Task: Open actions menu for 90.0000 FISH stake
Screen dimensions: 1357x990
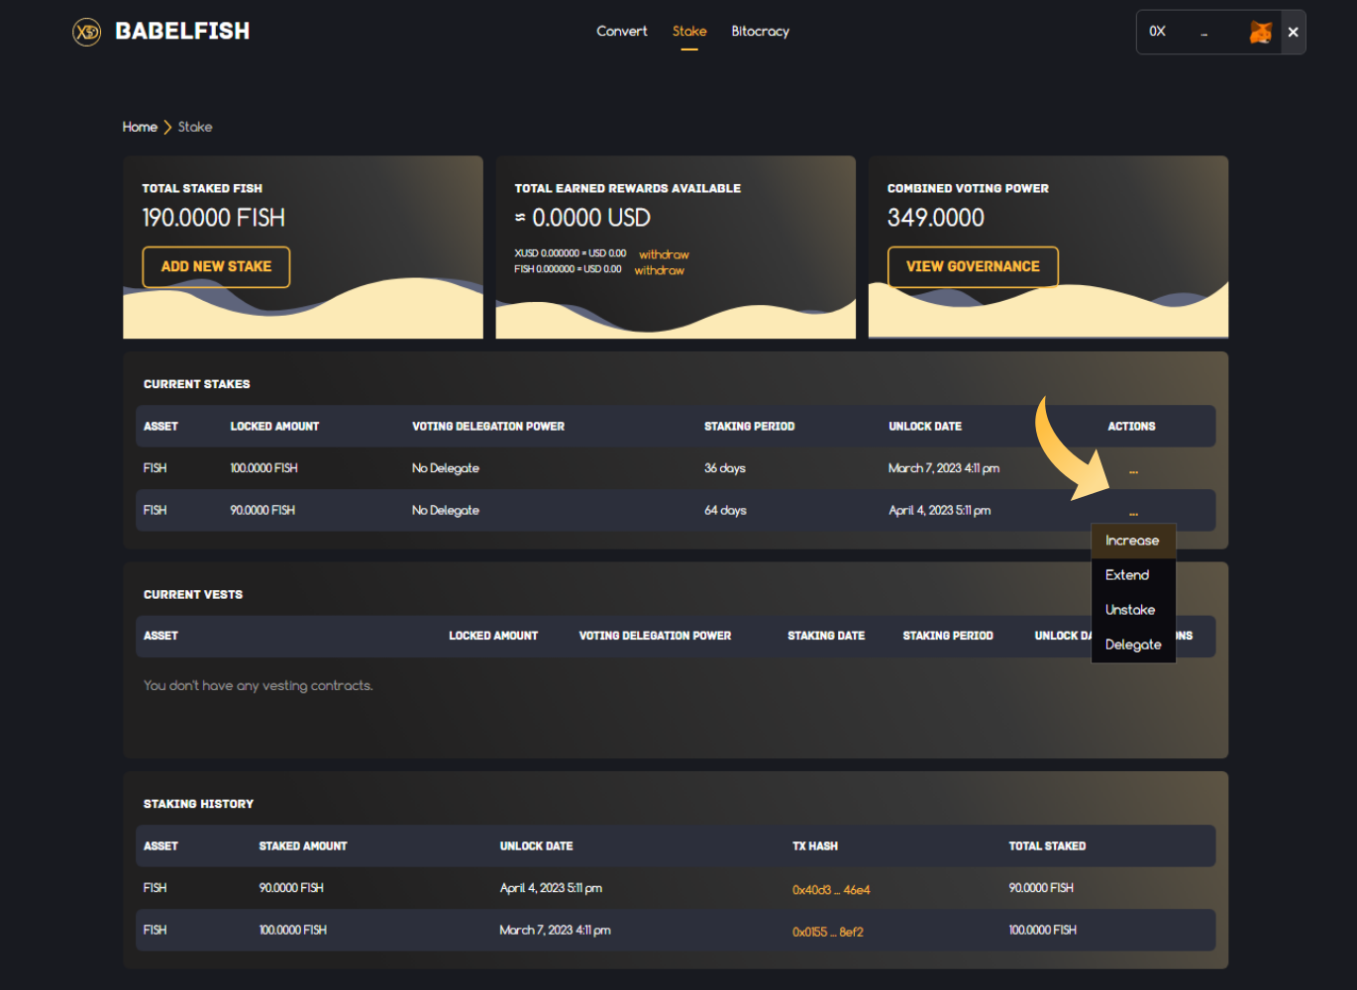Action: [x=1133, y=513]
